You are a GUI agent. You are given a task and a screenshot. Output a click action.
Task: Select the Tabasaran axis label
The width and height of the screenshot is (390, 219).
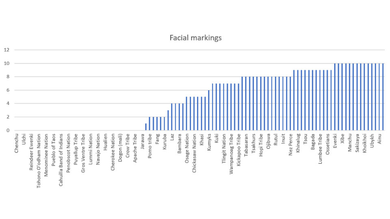pyautogui.click(x=246, y=145)
